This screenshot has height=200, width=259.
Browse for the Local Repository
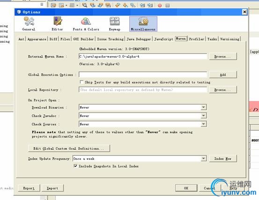tap(223, 90)
